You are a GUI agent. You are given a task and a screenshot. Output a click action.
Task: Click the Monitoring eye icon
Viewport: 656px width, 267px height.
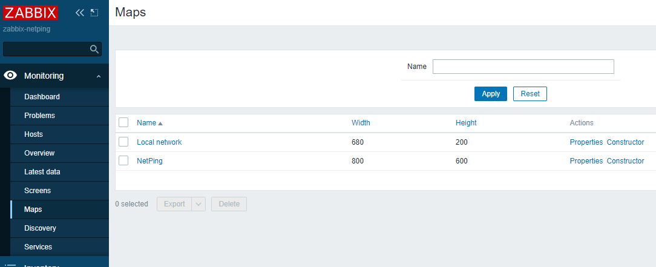[10, 76]
